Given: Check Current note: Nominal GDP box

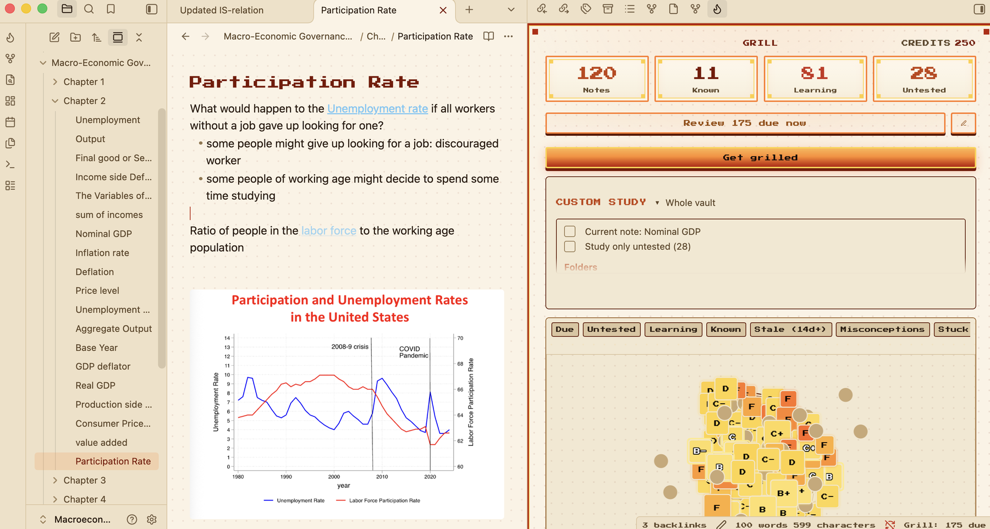Looking at the screenshot, I should coord(570,232).
